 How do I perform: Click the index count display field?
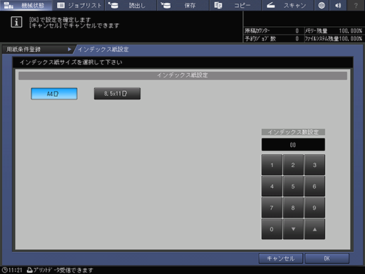click(293, 145)
